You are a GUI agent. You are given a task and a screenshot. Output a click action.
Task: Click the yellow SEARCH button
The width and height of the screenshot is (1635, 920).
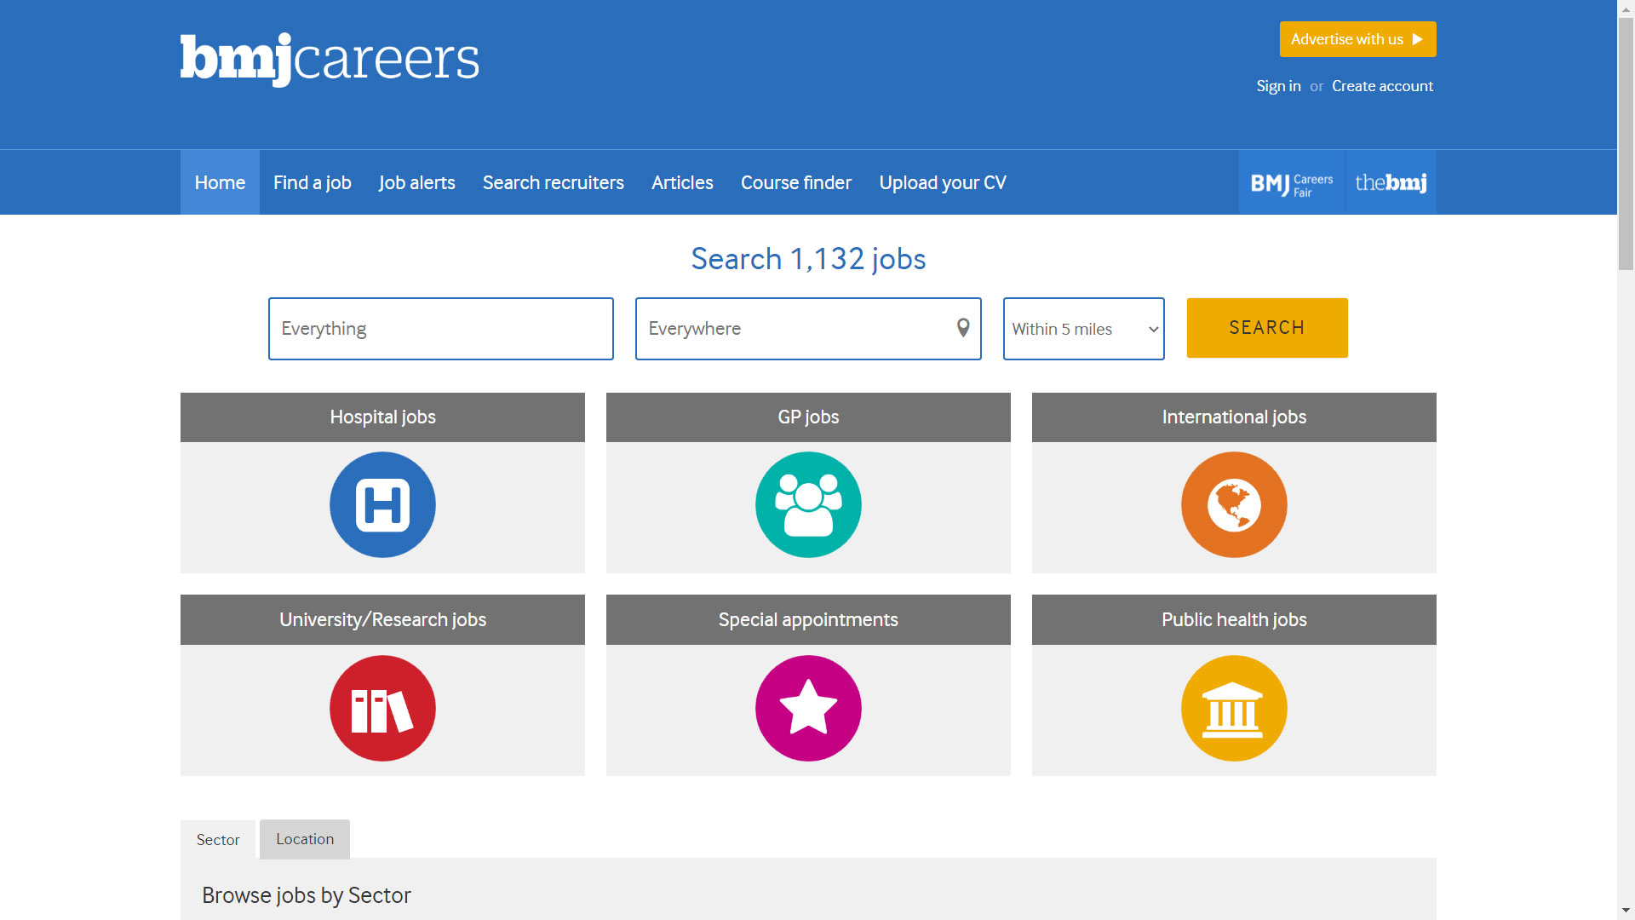coord(1267,328)
